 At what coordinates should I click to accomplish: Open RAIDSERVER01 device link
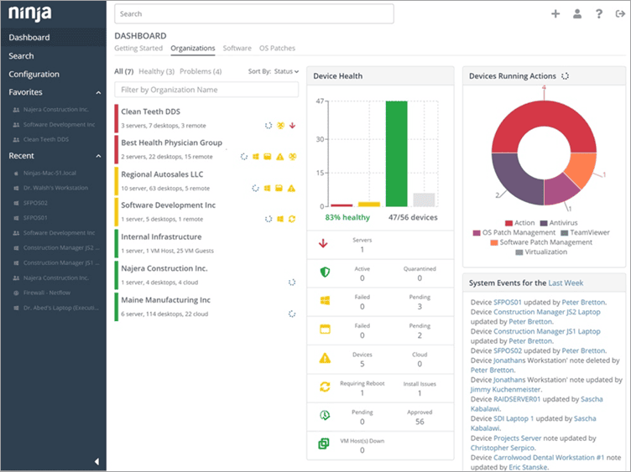(517, 399)
